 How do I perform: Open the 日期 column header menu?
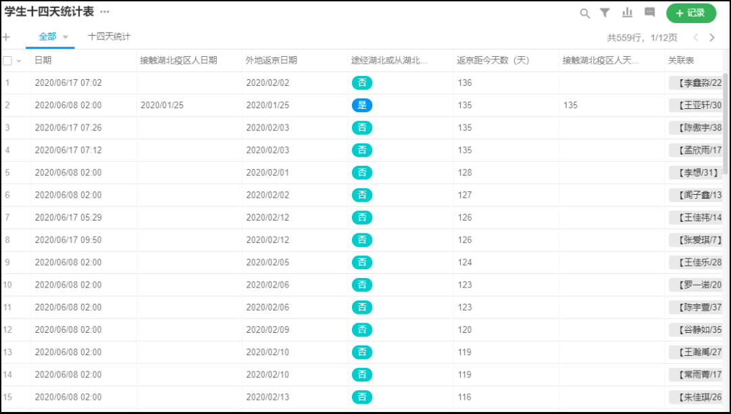43,60
